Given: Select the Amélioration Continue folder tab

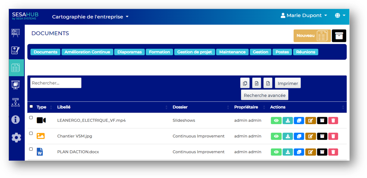Looking at the screenshot, I should [87, 52].
